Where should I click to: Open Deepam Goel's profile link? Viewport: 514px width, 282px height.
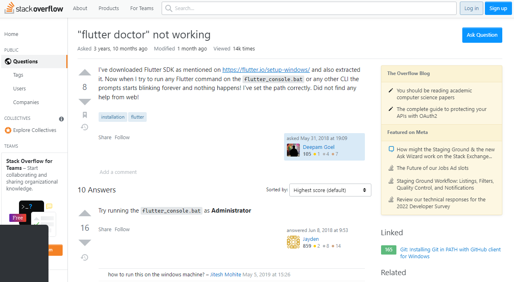pos(319,147)
